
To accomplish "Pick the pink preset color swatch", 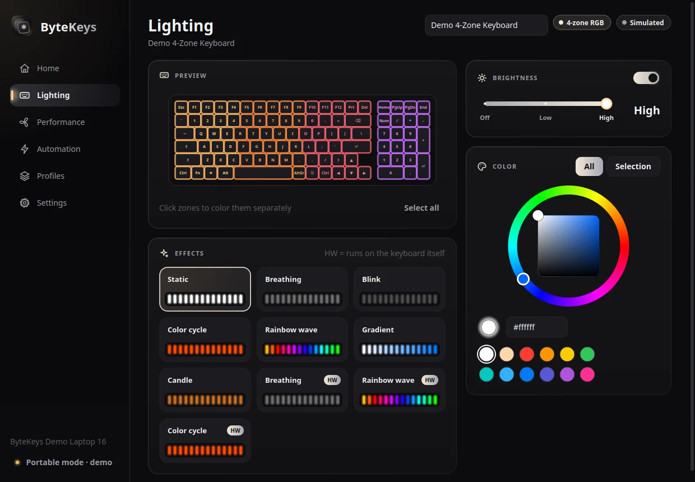I will pos(587,374).
